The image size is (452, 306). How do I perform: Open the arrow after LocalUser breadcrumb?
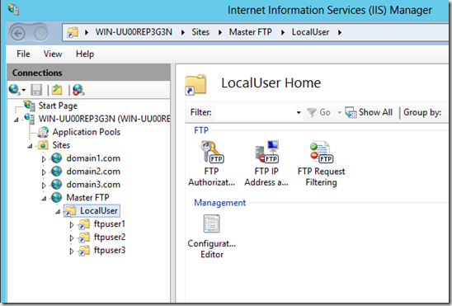(340, 32)
